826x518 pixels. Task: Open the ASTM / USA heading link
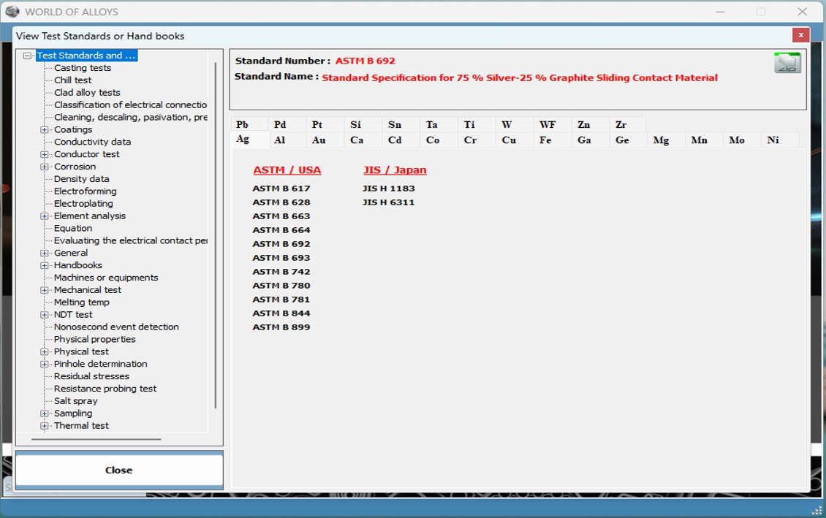pyautogui.click(x=287, y=170)
